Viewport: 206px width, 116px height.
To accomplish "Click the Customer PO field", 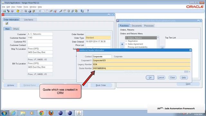I will coord(40,42).
